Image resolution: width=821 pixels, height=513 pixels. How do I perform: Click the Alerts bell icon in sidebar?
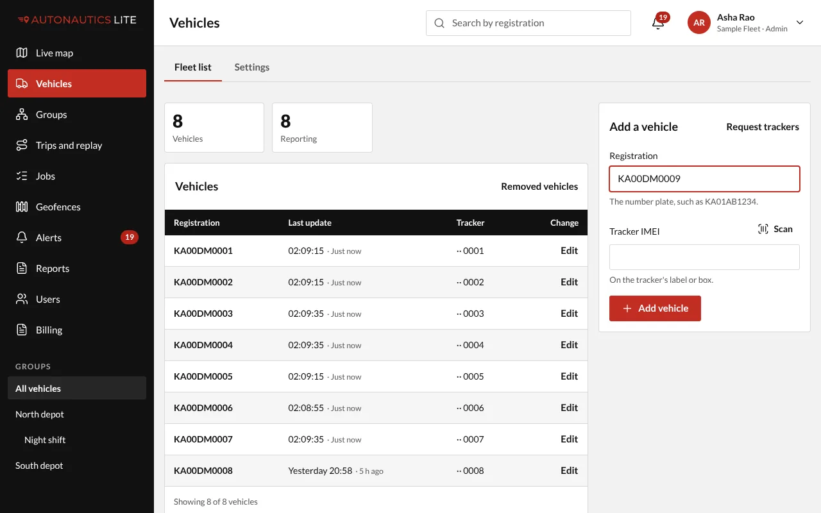(x=22, y=237)
